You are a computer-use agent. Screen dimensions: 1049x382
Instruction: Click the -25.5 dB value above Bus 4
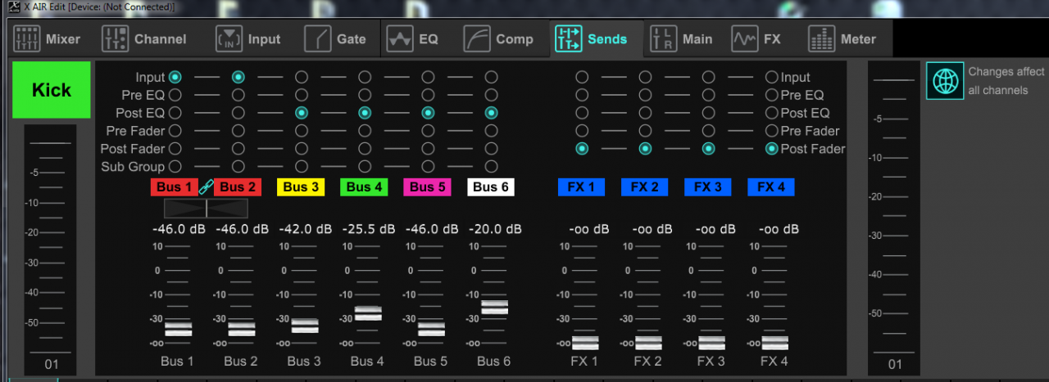[x=368, y=230]
